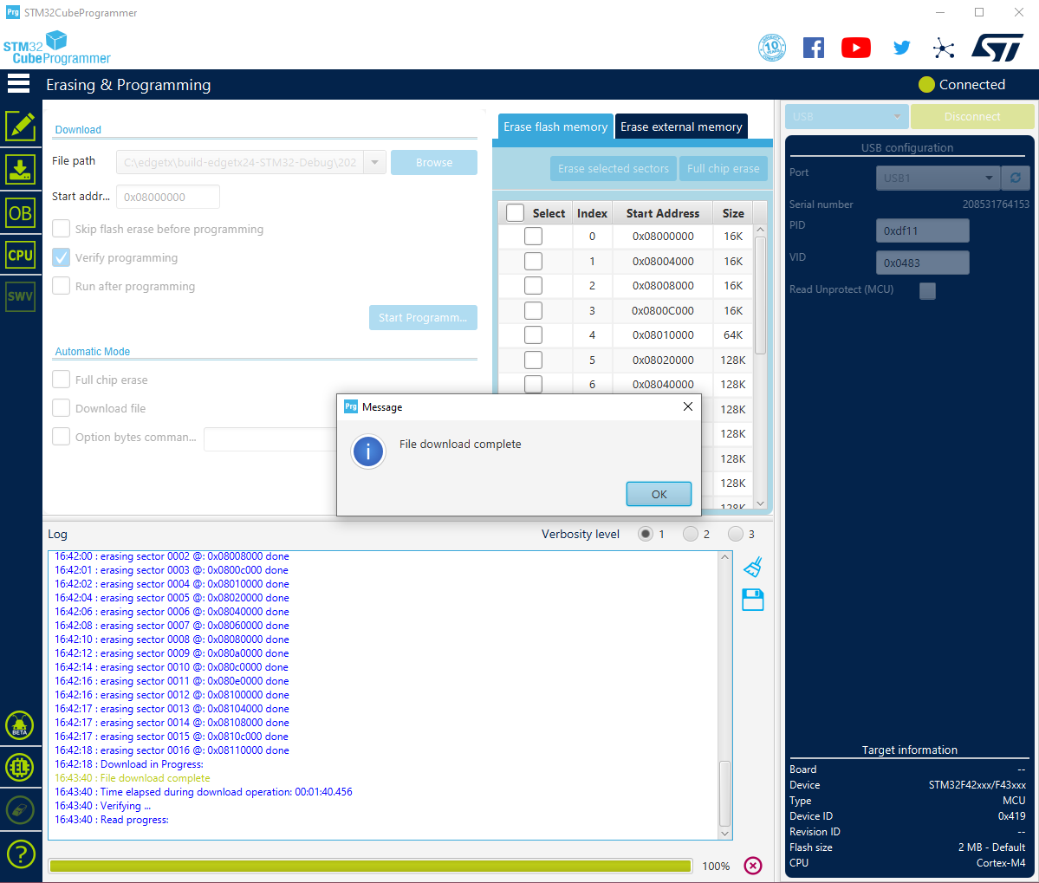Save the log with the floppy disk icon
The width and height of the screenshot is (1039, 883).
pos(753,600)
